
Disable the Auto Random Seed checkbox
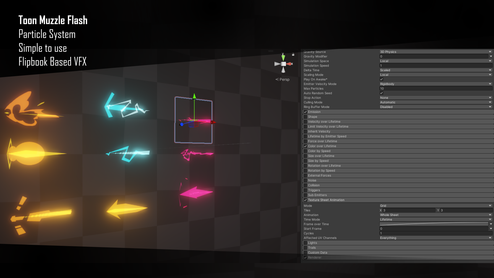[x=382, y=93]
